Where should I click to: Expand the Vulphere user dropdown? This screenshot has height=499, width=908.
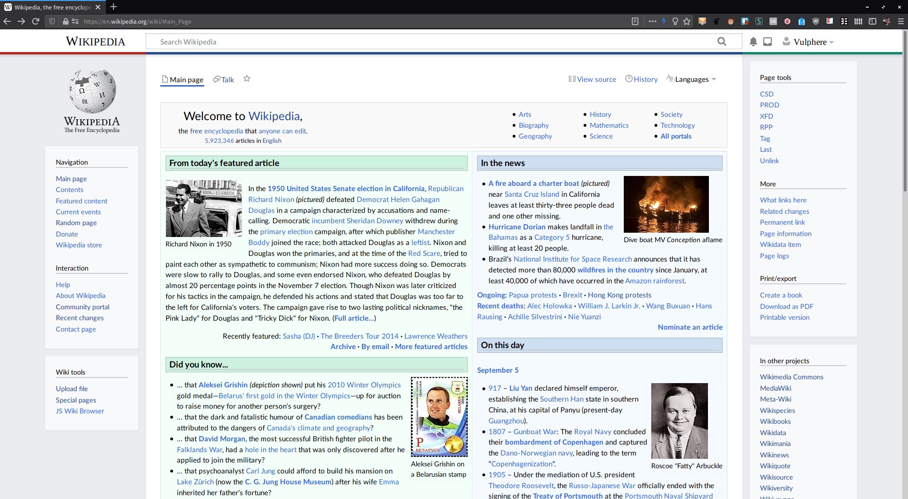coord(808,42)
